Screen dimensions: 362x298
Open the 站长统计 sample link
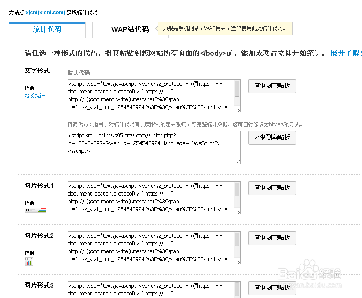pos(34,96)
